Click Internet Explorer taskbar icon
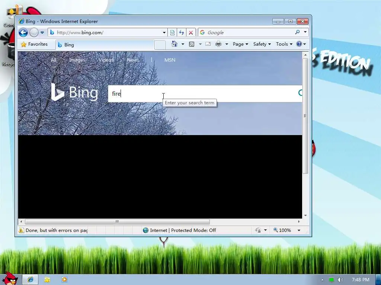The width and height of the screenshot is (381, 285). [31, 279]
